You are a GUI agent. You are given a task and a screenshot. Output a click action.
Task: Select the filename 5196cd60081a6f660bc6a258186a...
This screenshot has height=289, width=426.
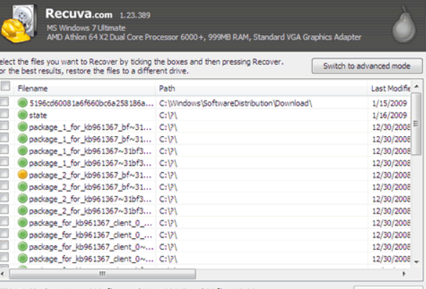point(91,103)
